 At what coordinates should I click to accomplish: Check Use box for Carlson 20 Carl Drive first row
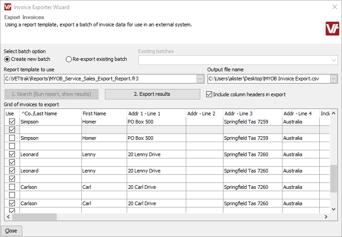12,187
